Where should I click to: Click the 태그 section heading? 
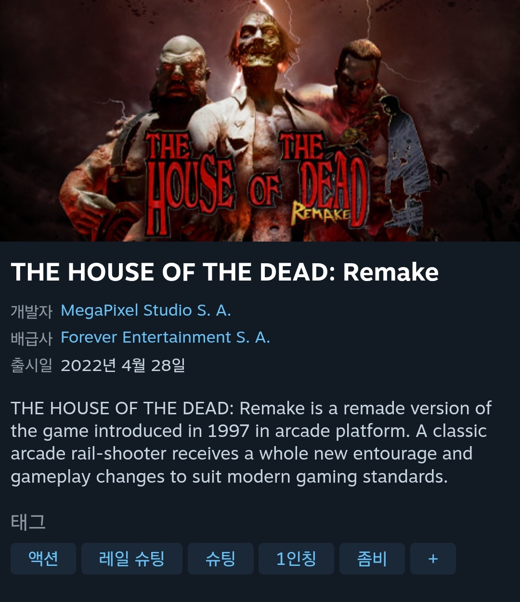[x=28, y=522]
